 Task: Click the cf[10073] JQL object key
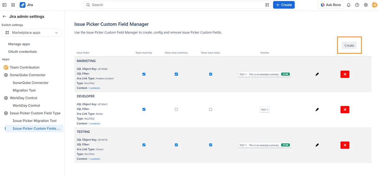click(103, 140)
